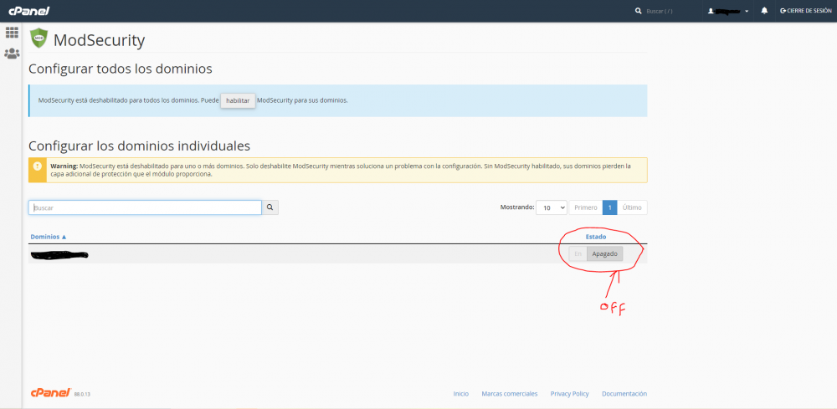Image resolution: width=837 pixels, height=409 pixels.
Task: Click the redacted domain row
Action: pos(338,254)
